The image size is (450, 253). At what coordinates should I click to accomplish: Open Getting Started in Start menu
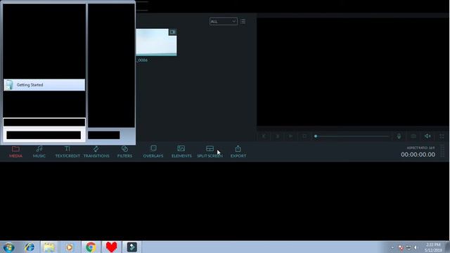44,85
